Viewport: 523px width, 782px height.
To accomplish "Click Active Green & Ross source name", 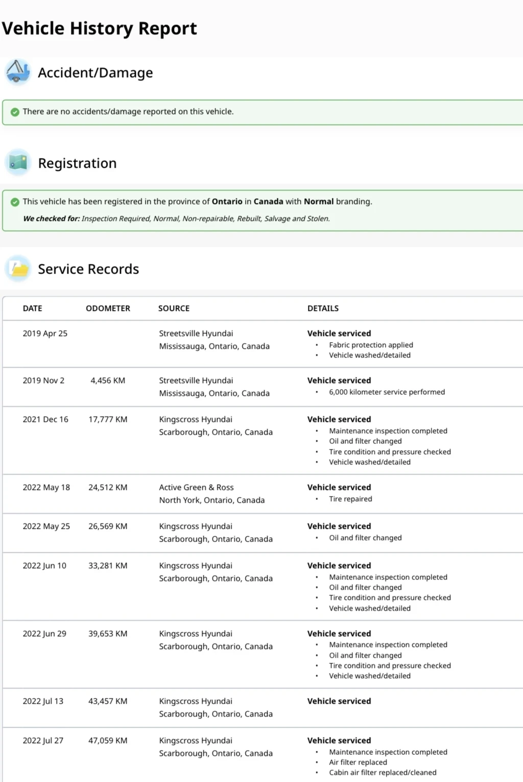I will (x=196, y=487).
